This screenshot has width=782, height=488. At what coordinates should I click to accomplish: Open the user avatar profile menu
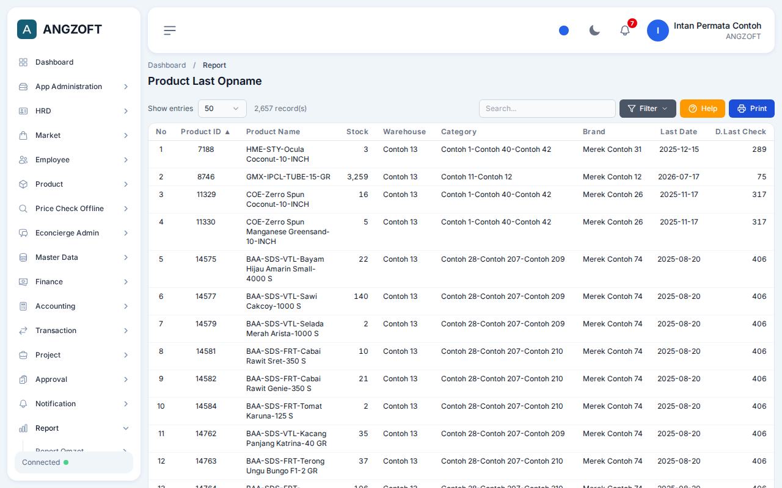[658, 30]
